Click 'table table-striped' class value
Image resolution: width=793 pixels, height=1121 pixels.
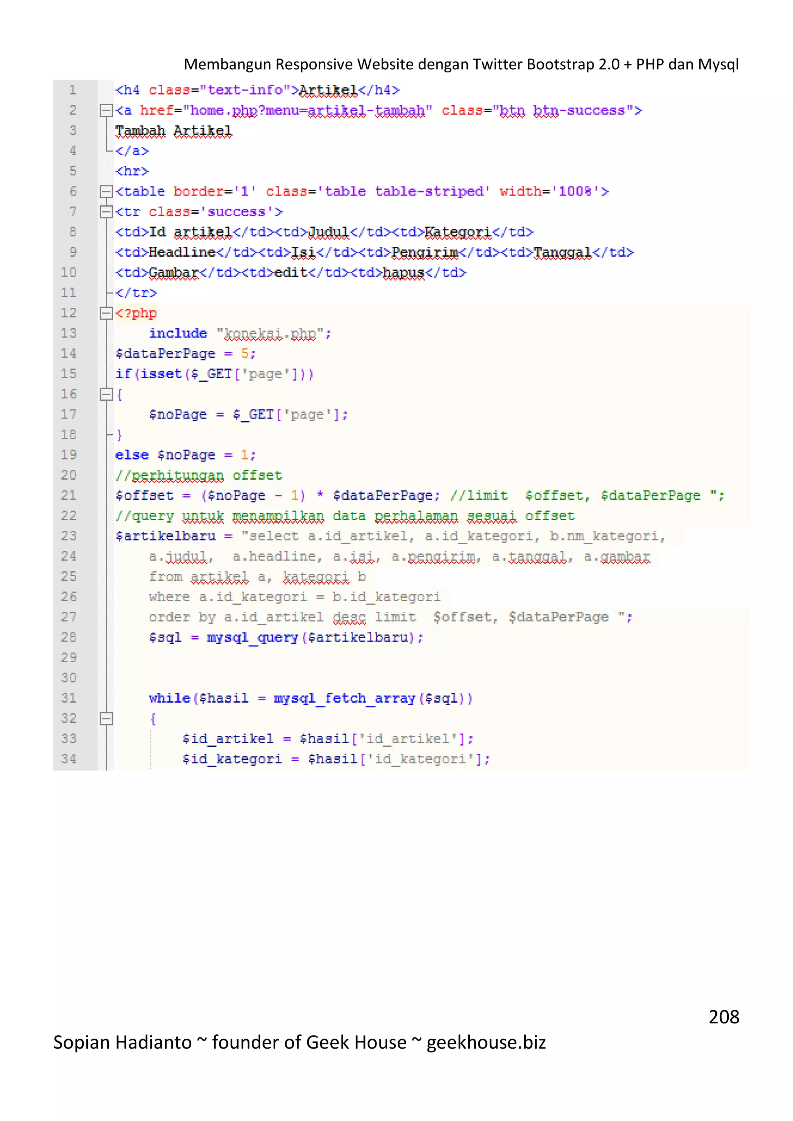tap(404, 191)
